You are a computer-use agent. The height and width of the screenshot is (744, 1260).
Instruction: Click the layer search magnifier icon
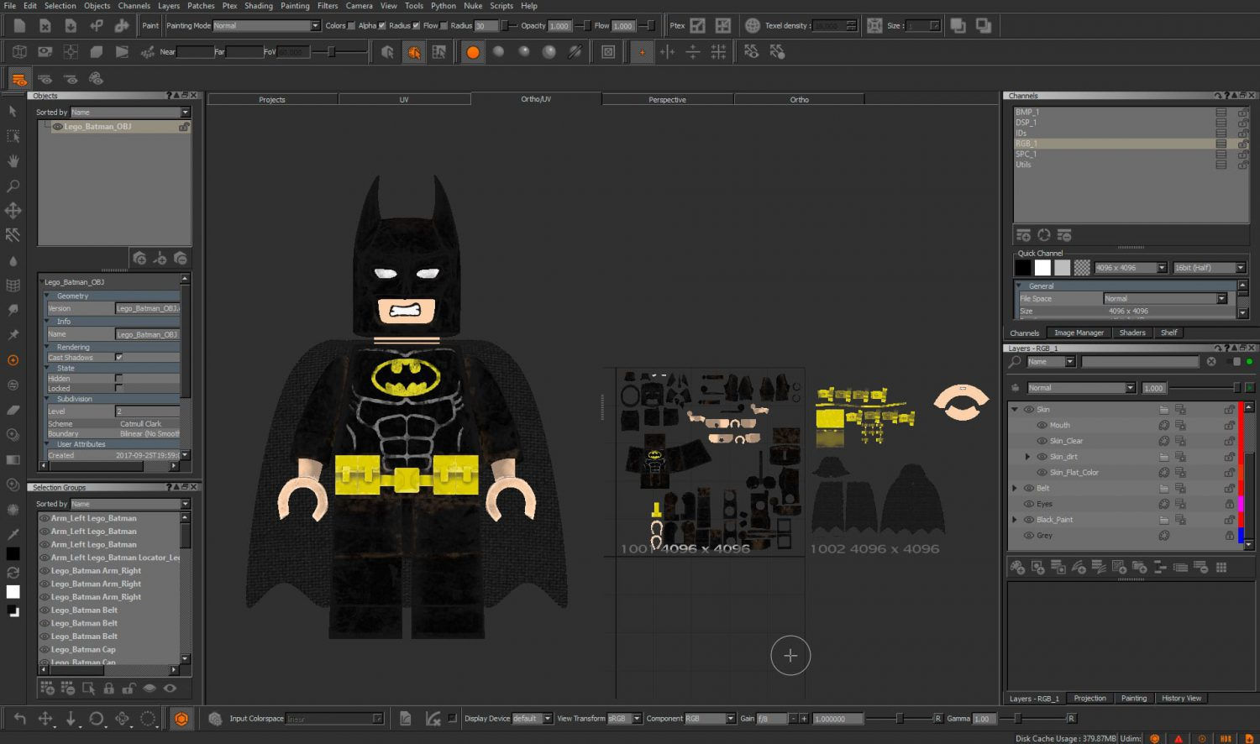click(x=1015, y=362)
